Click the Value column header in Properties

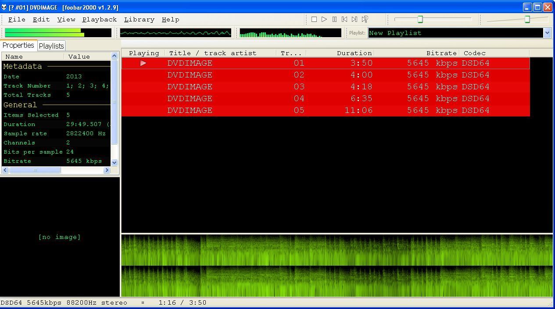(87, 56)
